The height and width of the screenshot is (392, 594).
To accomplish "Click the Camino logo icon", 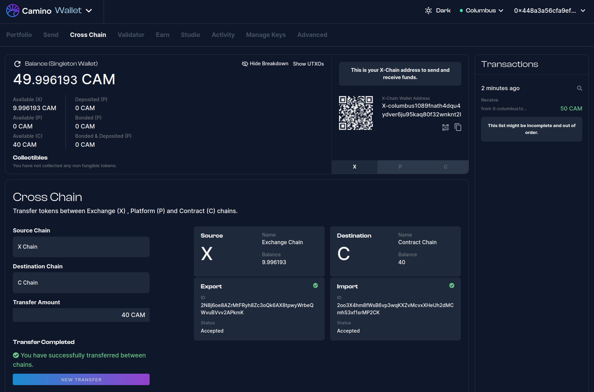I will [x=13, y=11].
